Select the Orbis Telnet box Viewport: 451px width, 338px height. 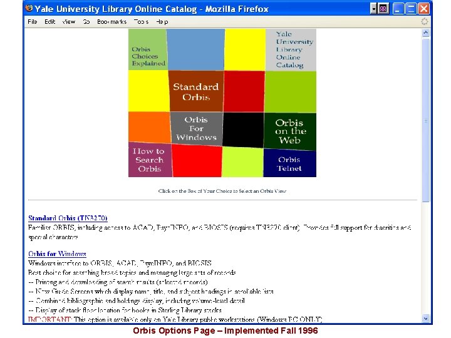[x=289, y=163]
